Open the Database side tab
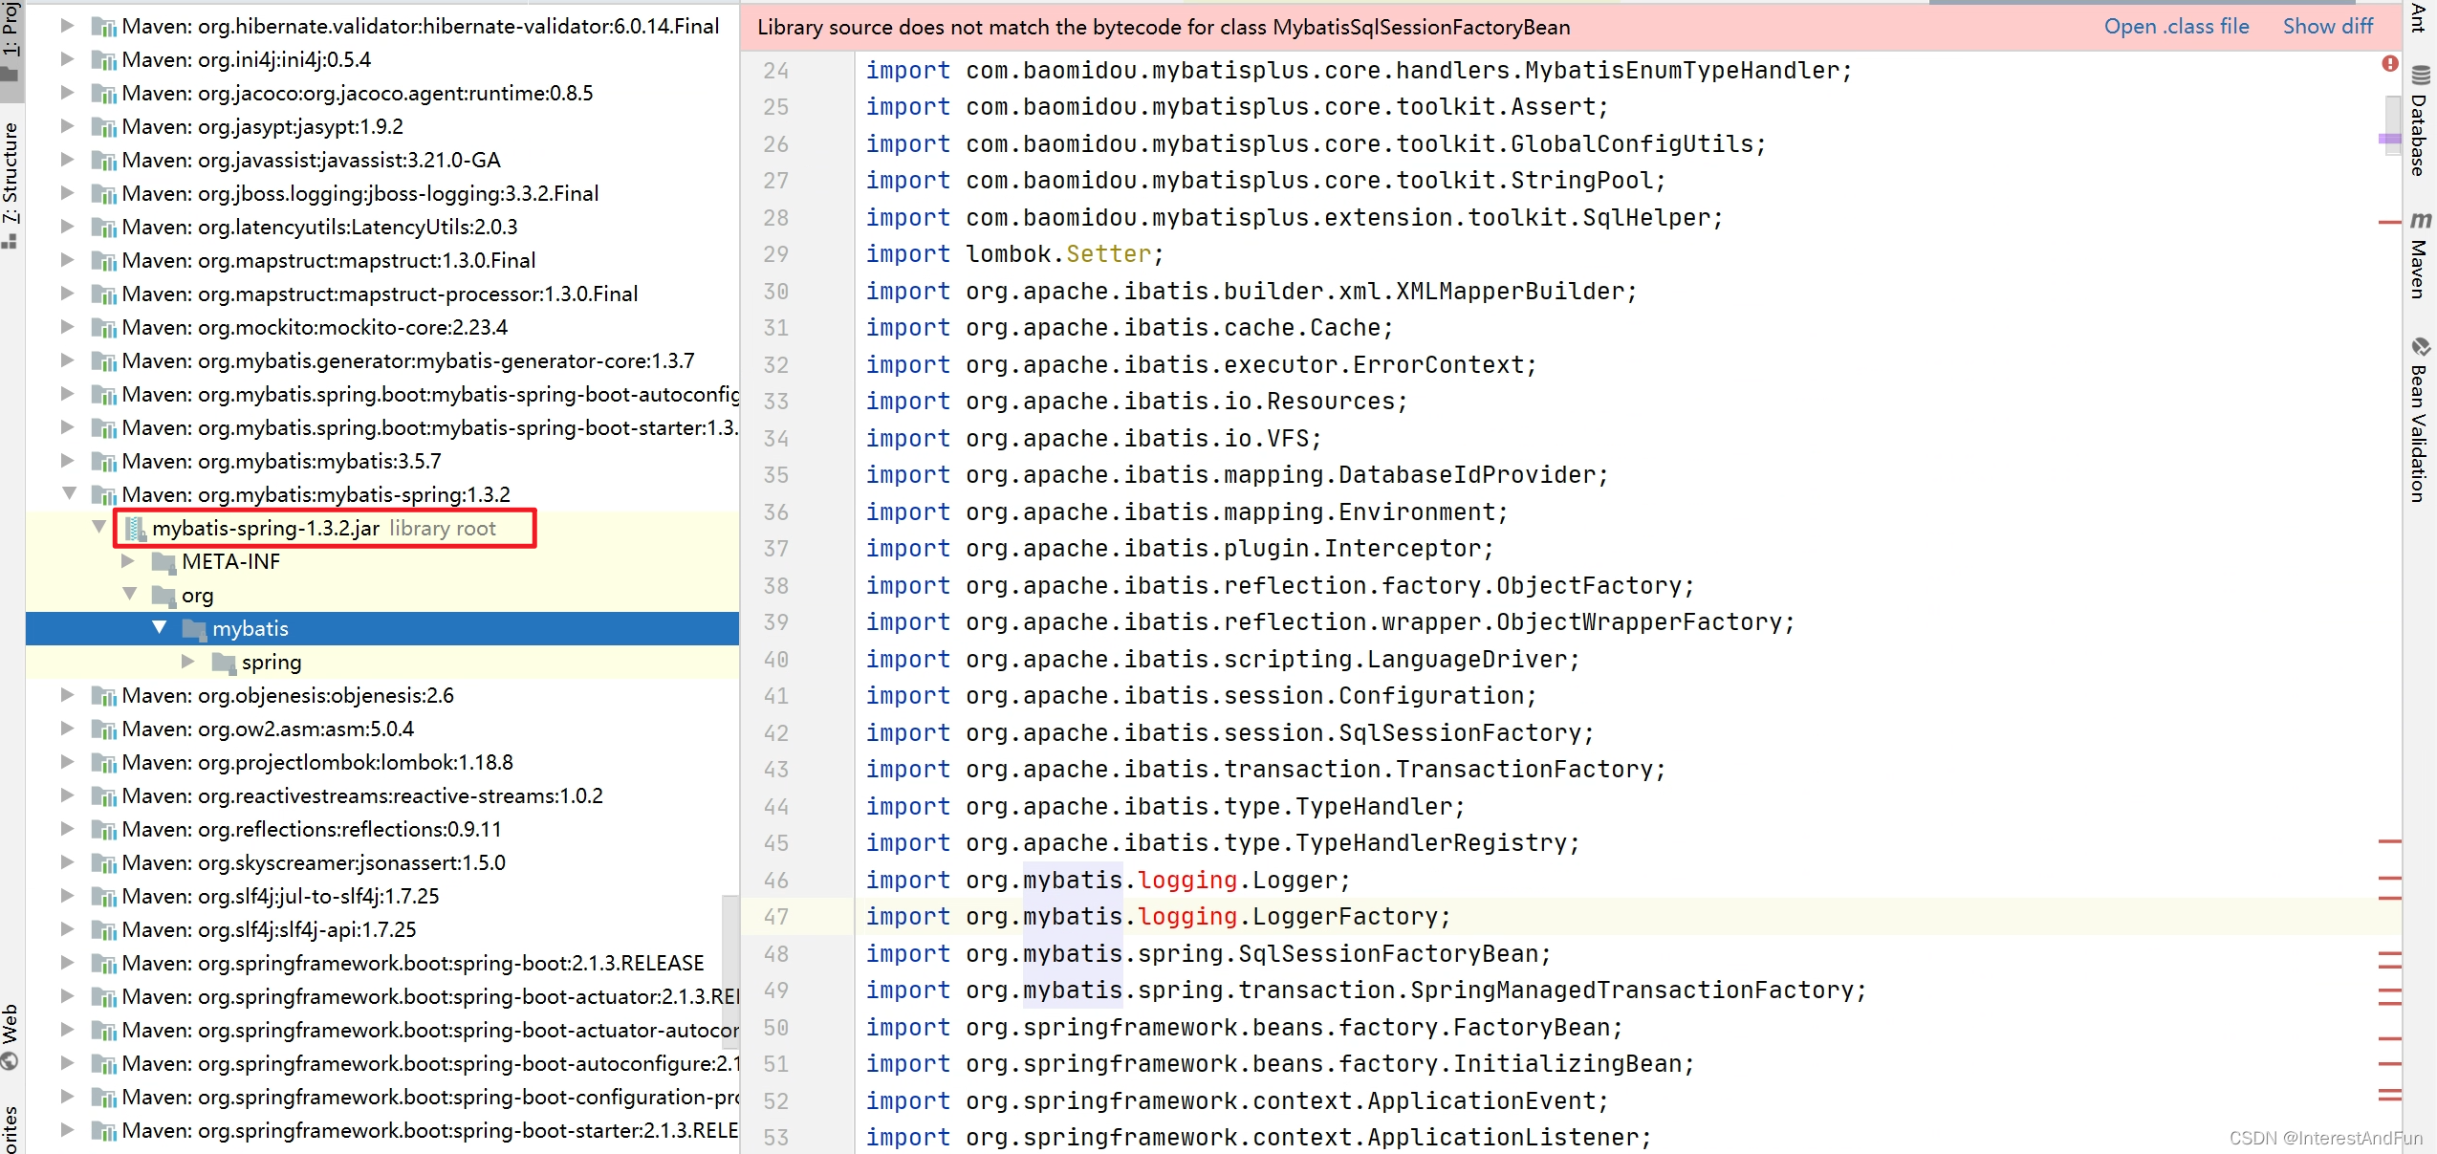 [2420, 121]
